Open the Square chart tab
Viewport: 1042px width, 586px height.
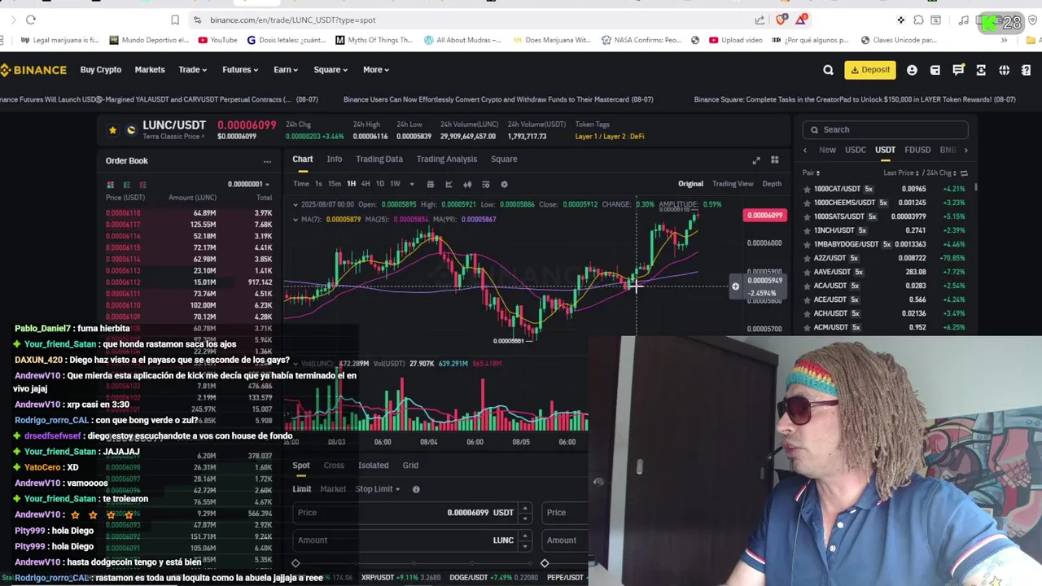(504, 160)
